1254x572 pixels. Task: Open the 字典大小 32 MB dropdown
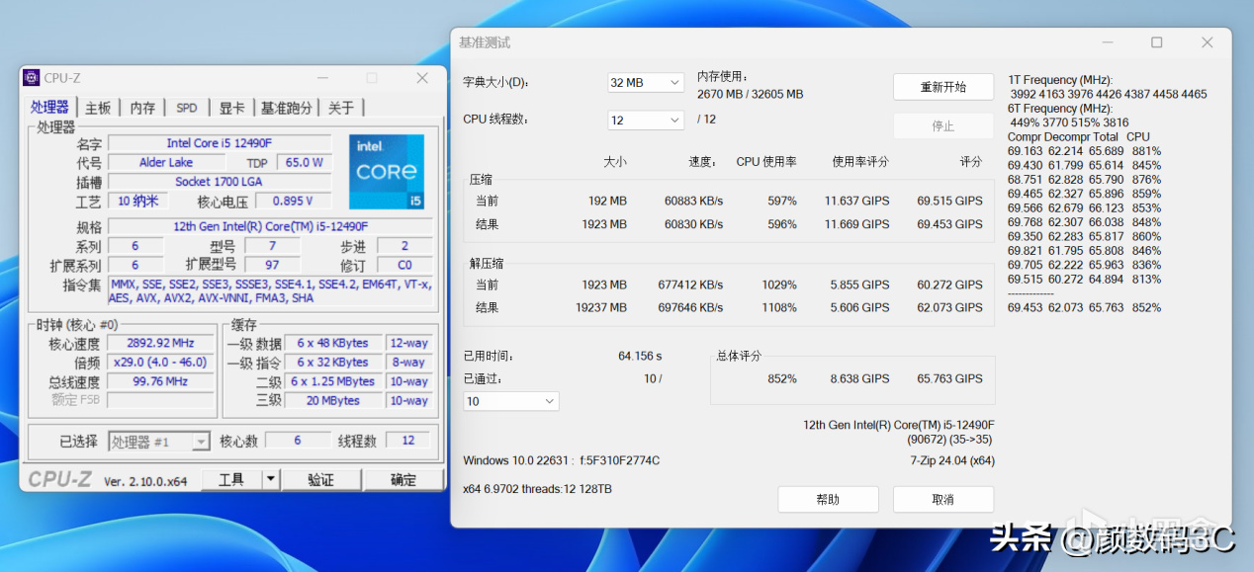[646, 83]
